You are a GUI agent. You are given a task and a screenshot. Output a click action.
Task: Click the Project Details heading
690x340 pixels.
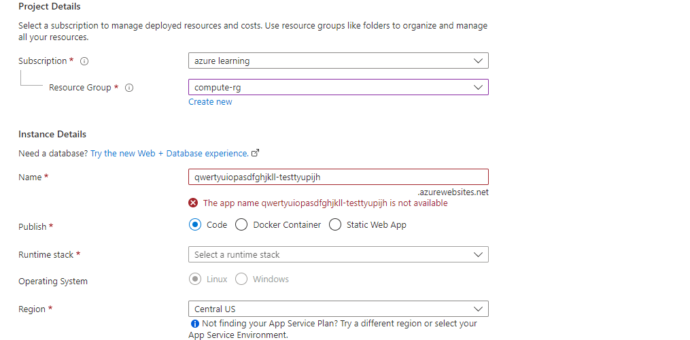pyautogui.click(x=49, y=7)
